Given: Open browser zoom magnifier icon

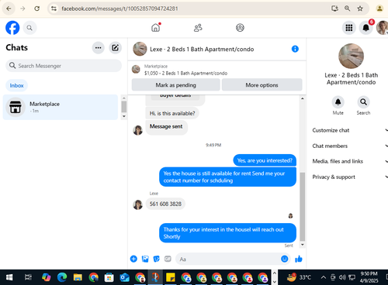Looking at the screenshot, I should click(348, 9).
